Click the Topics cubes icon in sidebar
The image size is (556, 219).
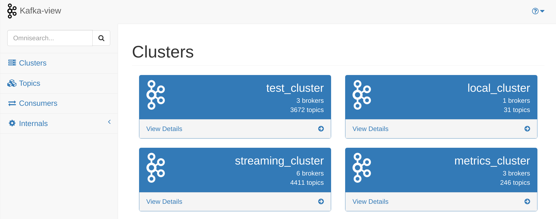point(12,83)
